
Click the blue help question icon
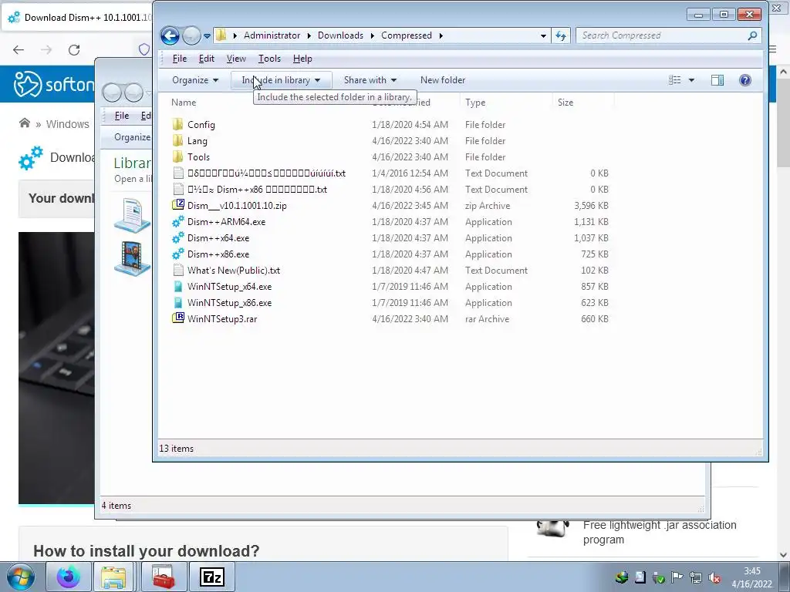click(745, 80)
